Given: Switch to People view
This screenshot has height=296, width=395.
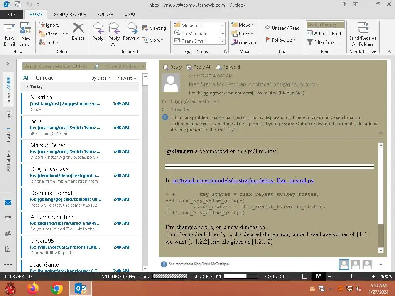Looking at the screenshot, I should 8,234.
